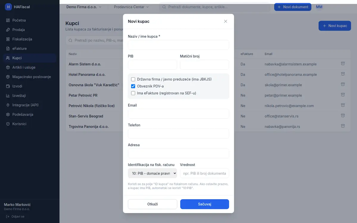Uncheck the Obveznik PDV-a checkbox
This screenshot has height=223, width=357.
coord(133,86)
